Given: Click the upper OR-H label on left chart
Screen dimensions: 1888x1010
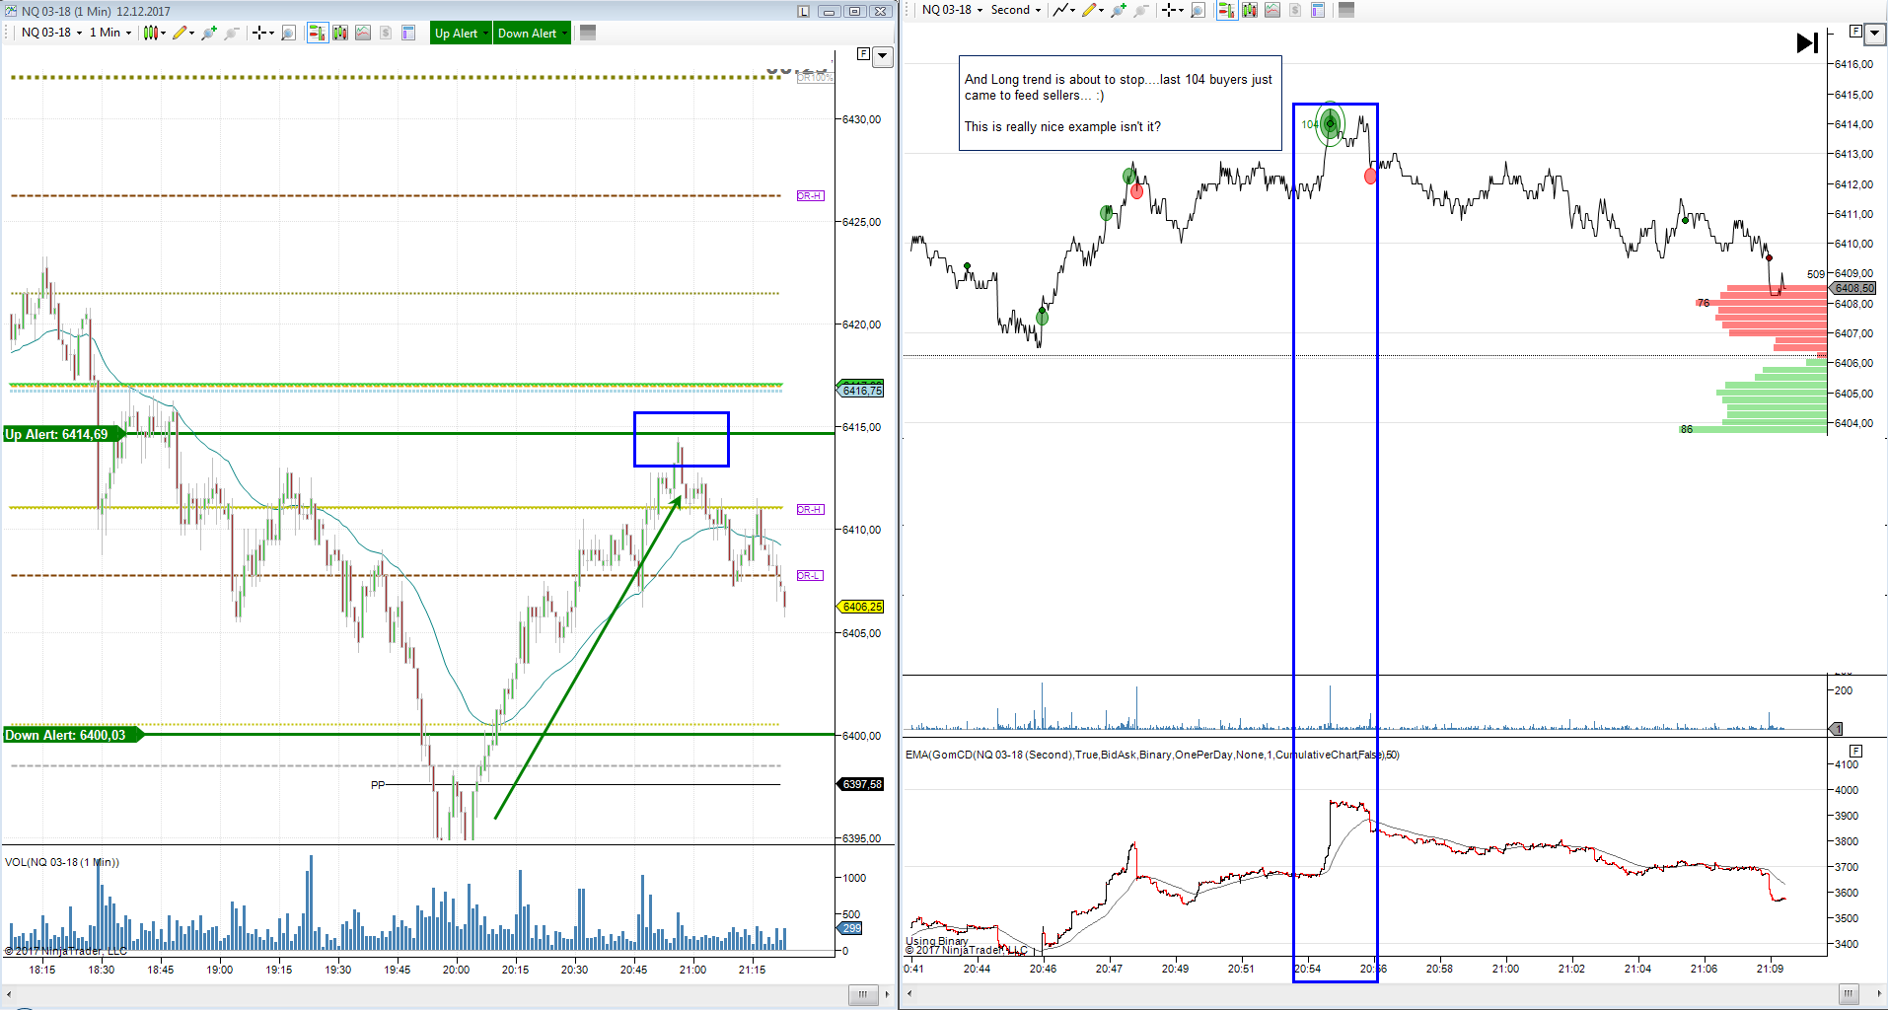Looking at the screenshot, I should pyautogui.click(x=810, y=196).
